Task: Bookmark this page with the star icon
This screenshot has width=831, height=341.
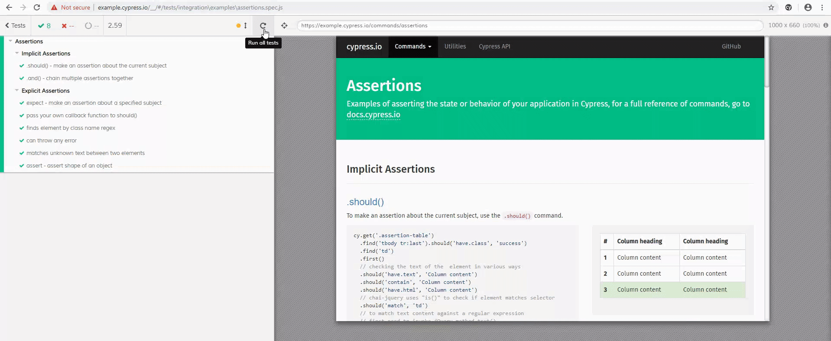Action: click(771, 7)
